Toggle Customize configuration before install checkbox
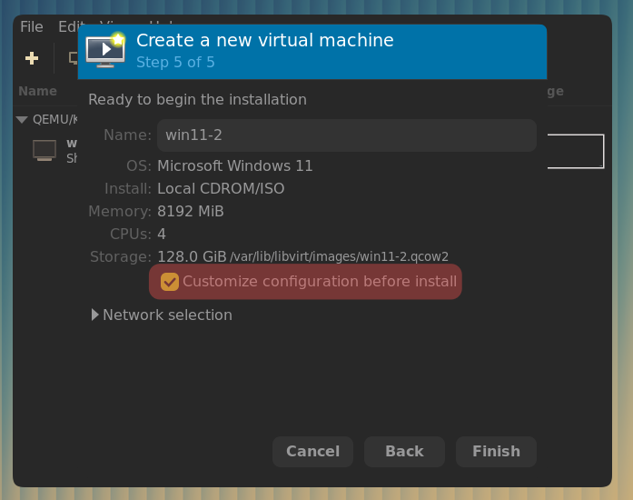This screenshot has width=633, height=500. click(x=169, y=282)
